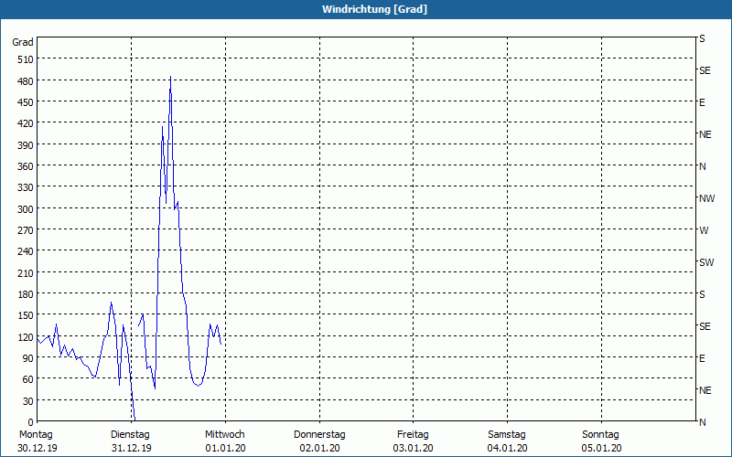732x457 pixels.
Task: Select the 30.12.19 date label
Action: point(38,448)
